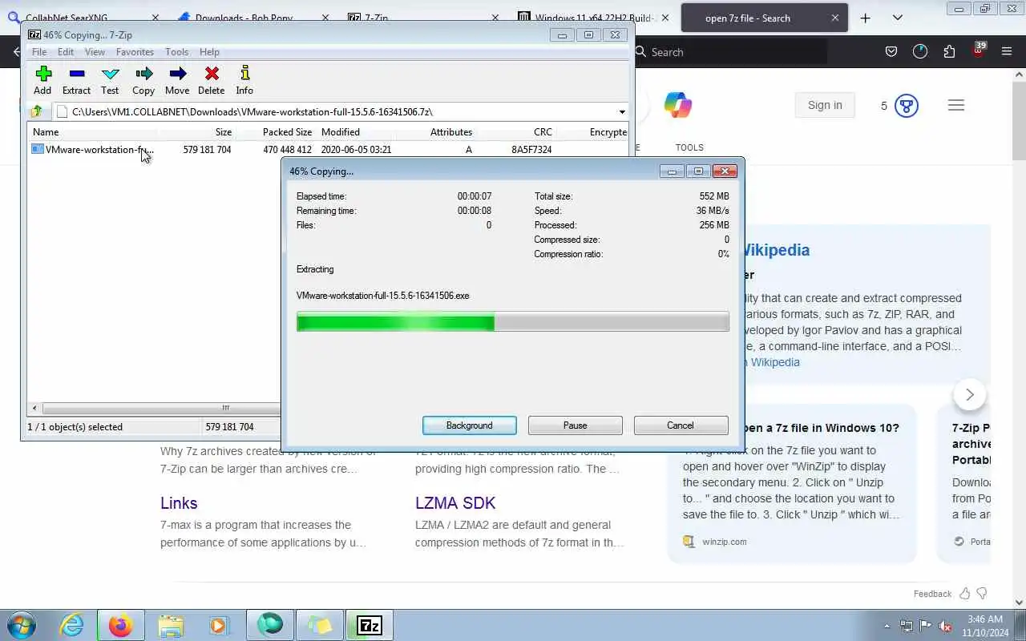Click the Info toolbar icon
The image size is (1026, 641).
tap(244, 80)
